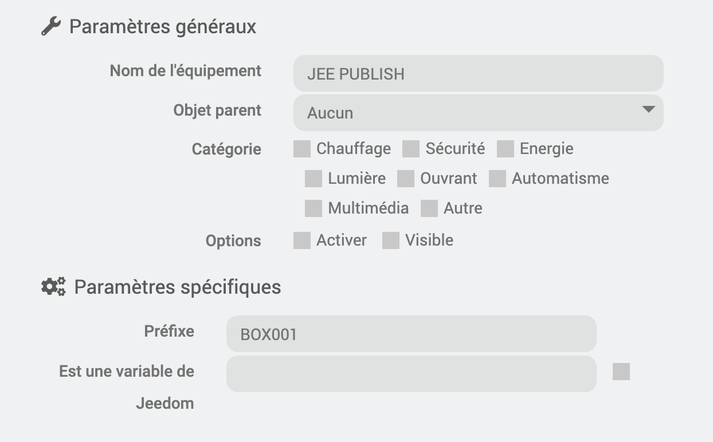Click the gears icon beside Paramètres spécifiques
Image resolution: width=713 pixels, height=442 pixels.
[53, 286]
